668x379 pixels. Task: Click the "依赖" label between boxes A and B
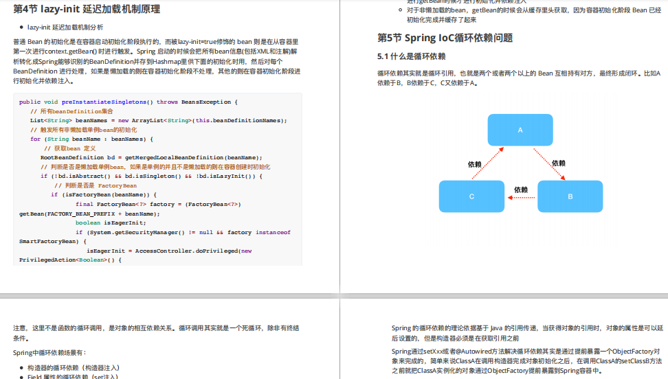pyautogui.click(x=559, y=163)
